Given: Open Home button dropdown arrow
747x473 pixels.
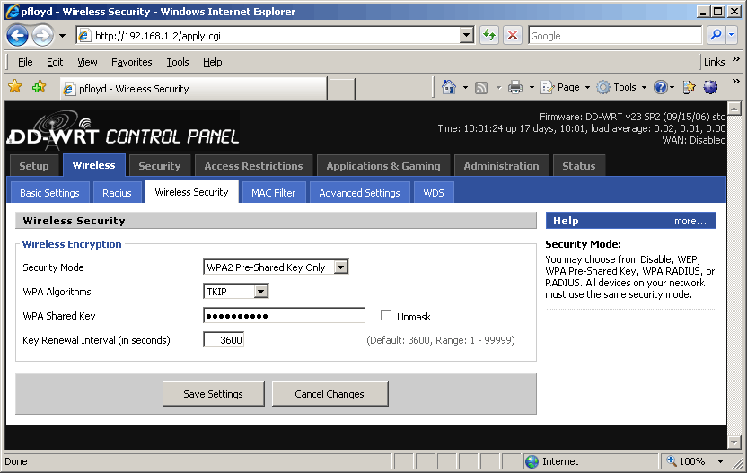Looking at the screenshot, I should tap(465, 88).
